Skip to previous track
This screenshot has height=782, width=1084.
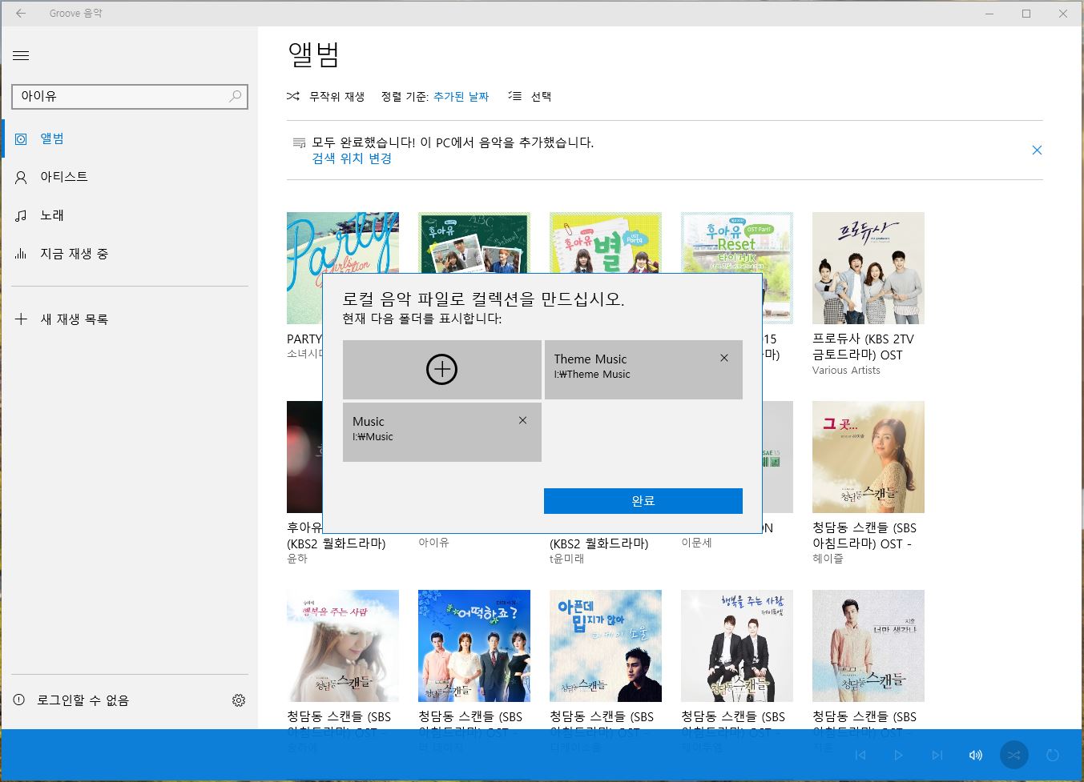tap(860, 755)
